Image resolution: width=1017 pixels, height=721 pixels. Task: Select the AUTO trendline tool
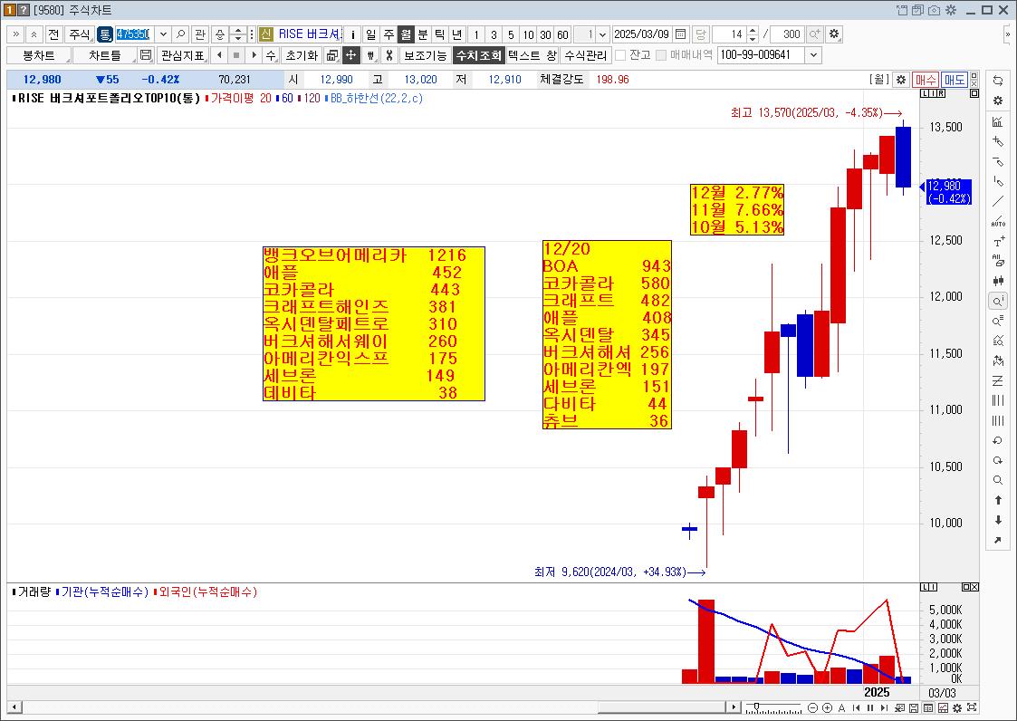tap(998, 221)
